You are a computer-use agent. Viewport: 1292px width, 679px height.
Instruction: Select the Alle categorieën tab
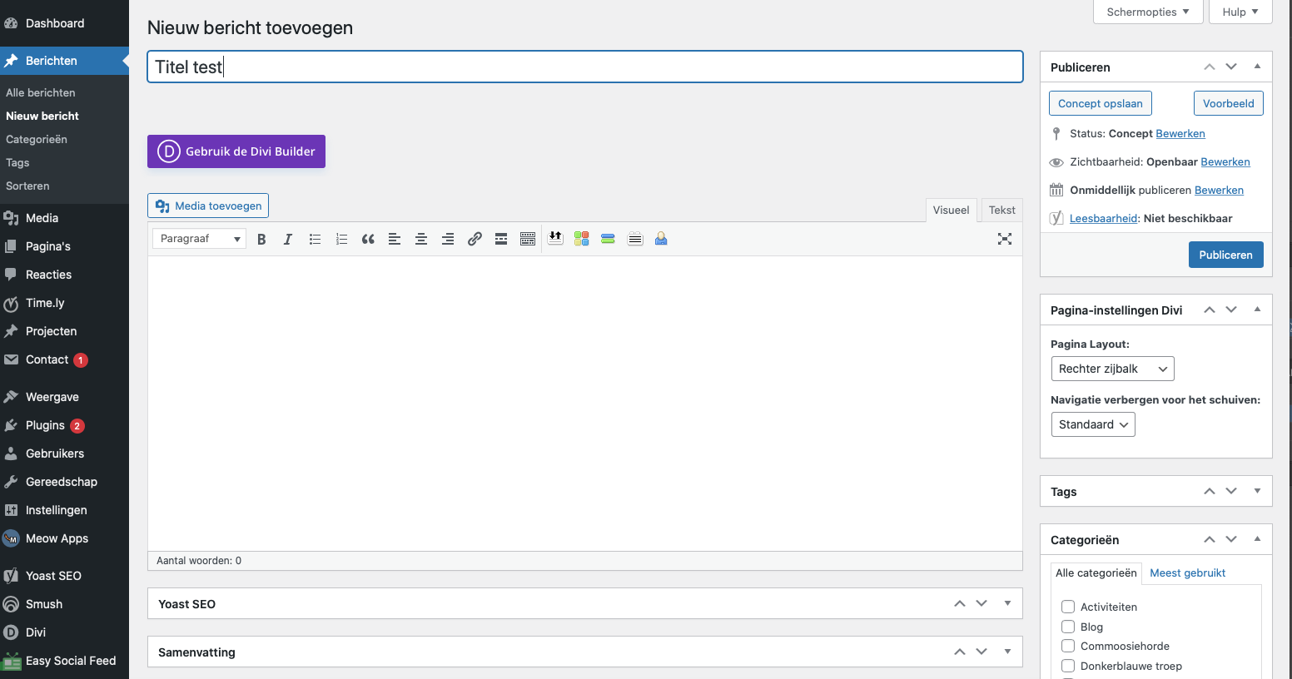coord(1096,572)
